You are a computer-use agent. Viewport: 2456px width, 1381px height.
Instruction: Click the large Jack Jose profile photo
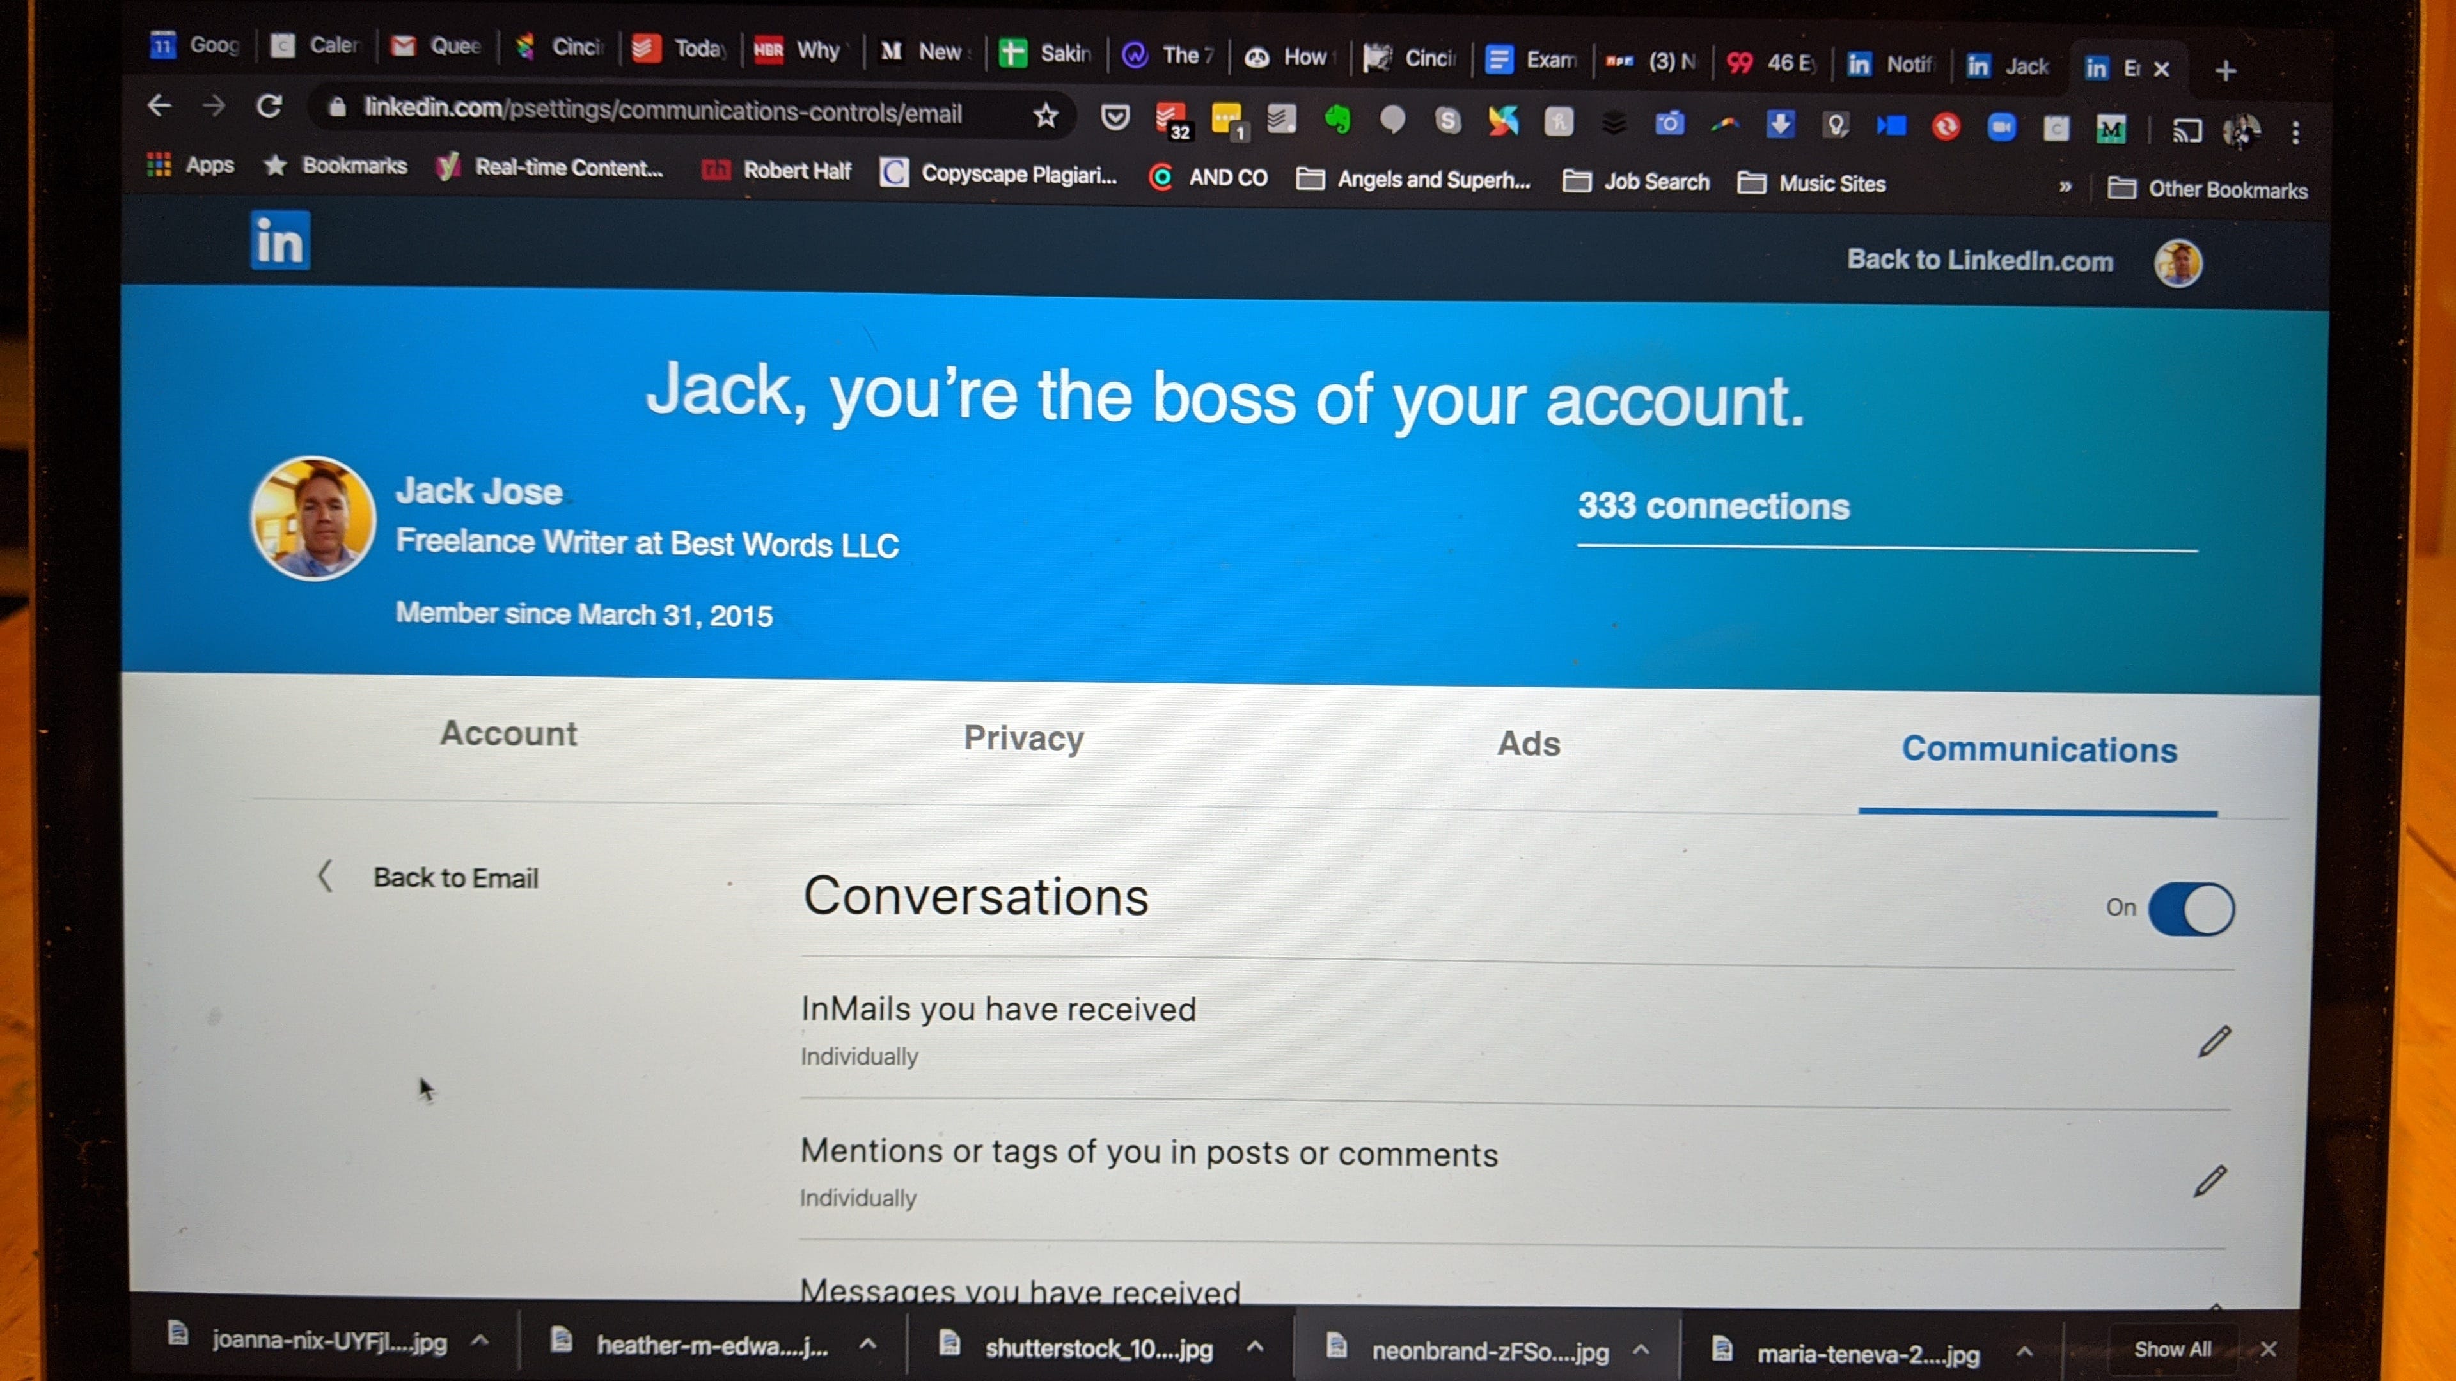point(313,519)
